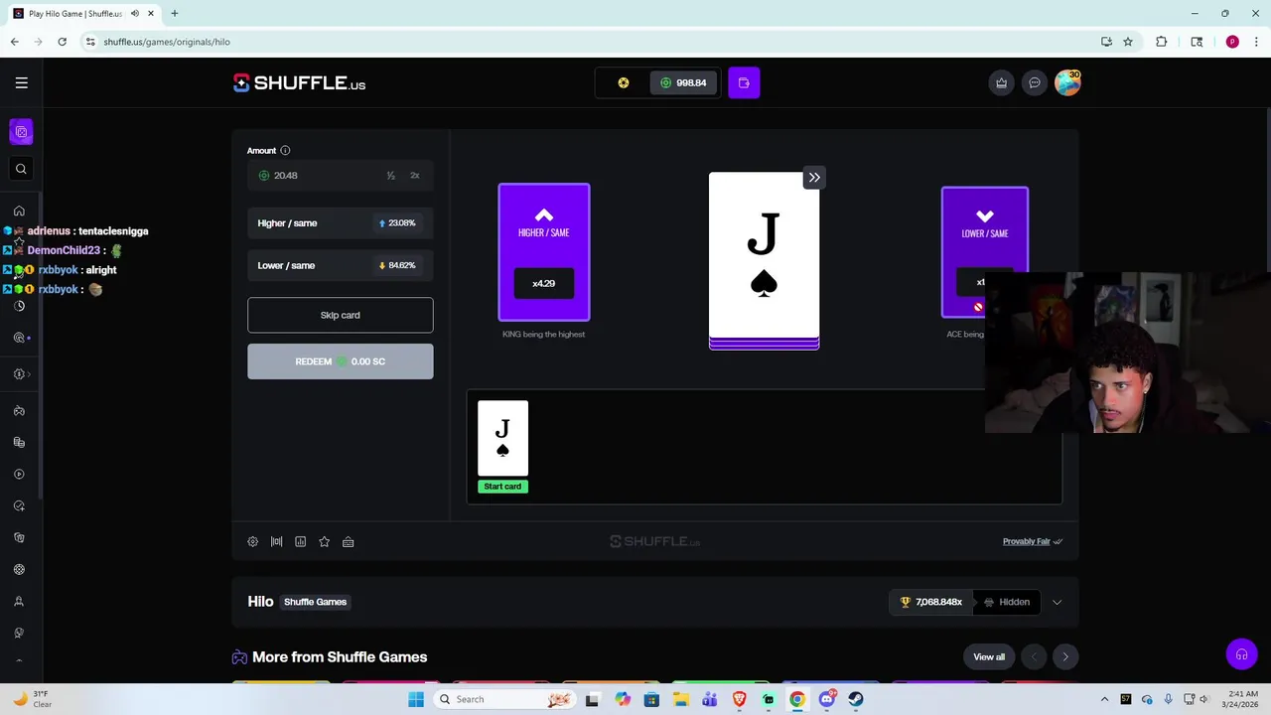Open the browser extensions puzzle icon

pos(1161,42)
